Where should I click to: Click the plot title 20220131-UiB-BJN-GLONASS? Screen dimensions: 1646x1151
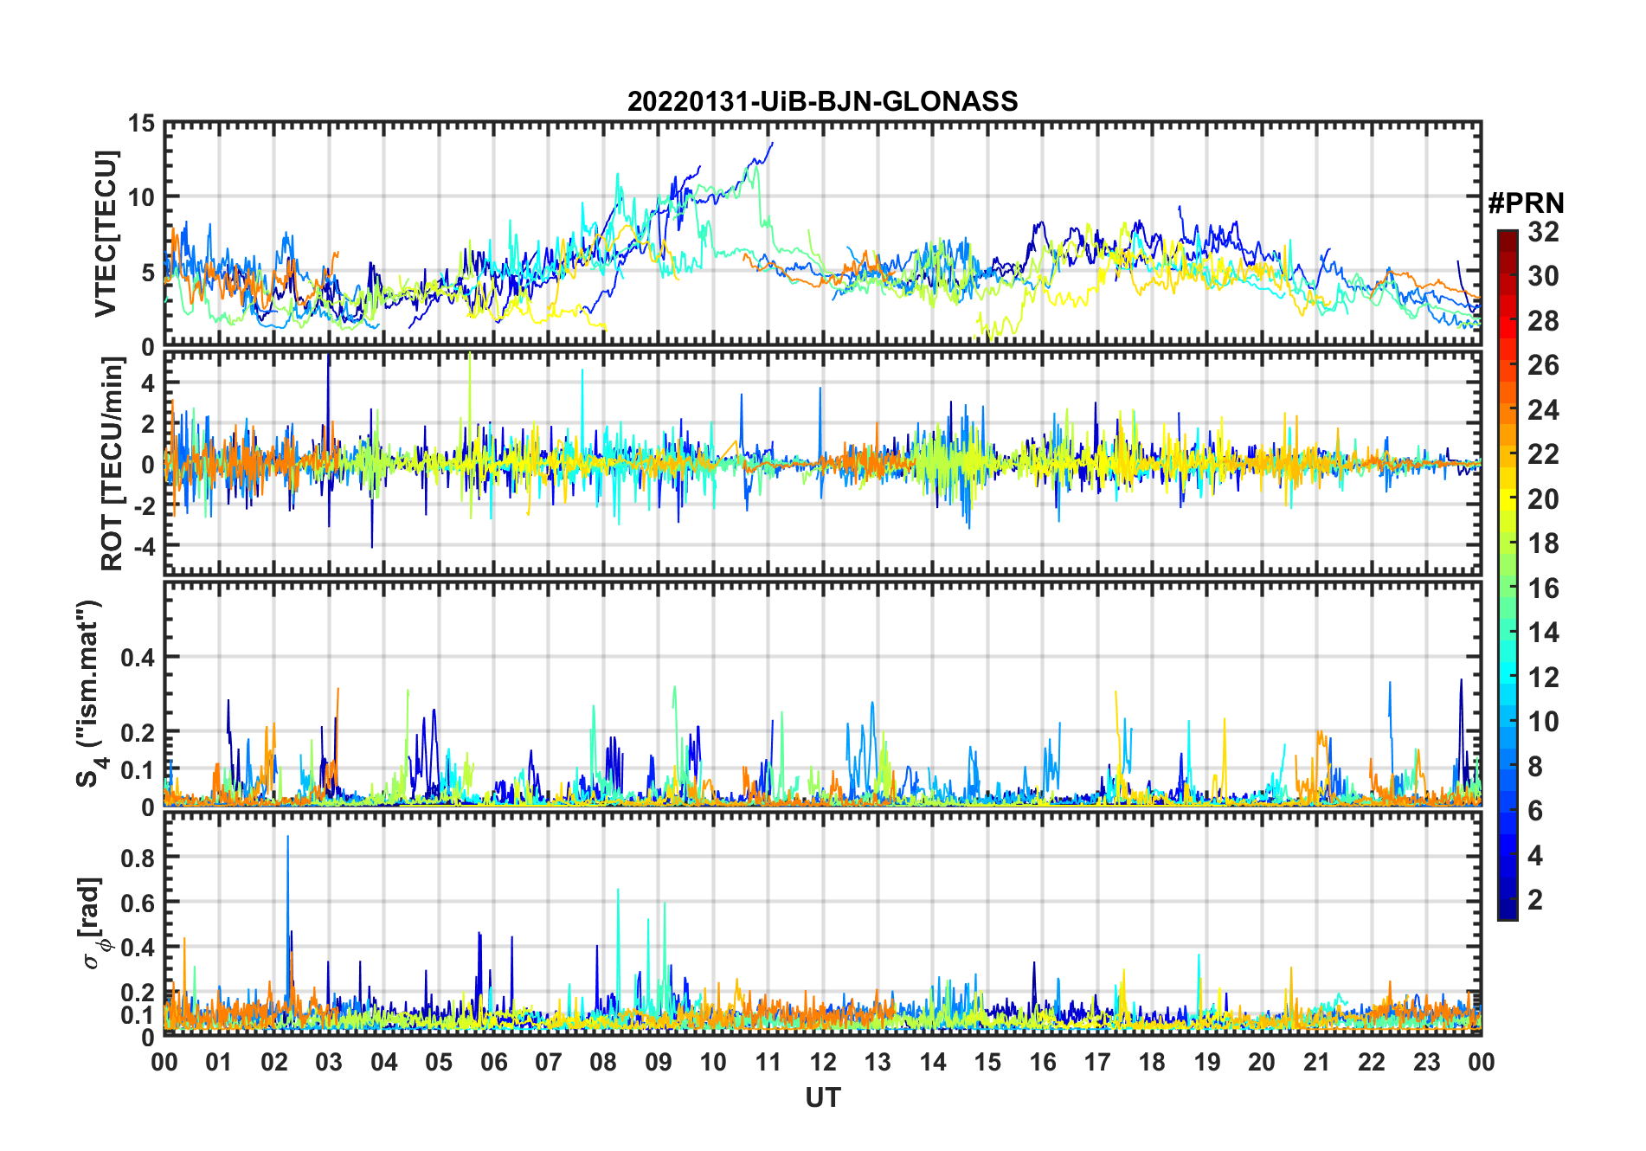click(822, 101)
